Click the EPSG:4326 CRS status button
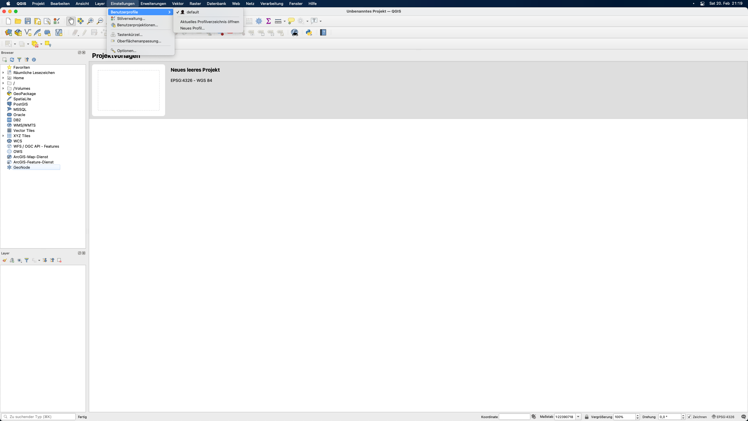Viewport: 748px width, 421px height. (x=723, y=417)
